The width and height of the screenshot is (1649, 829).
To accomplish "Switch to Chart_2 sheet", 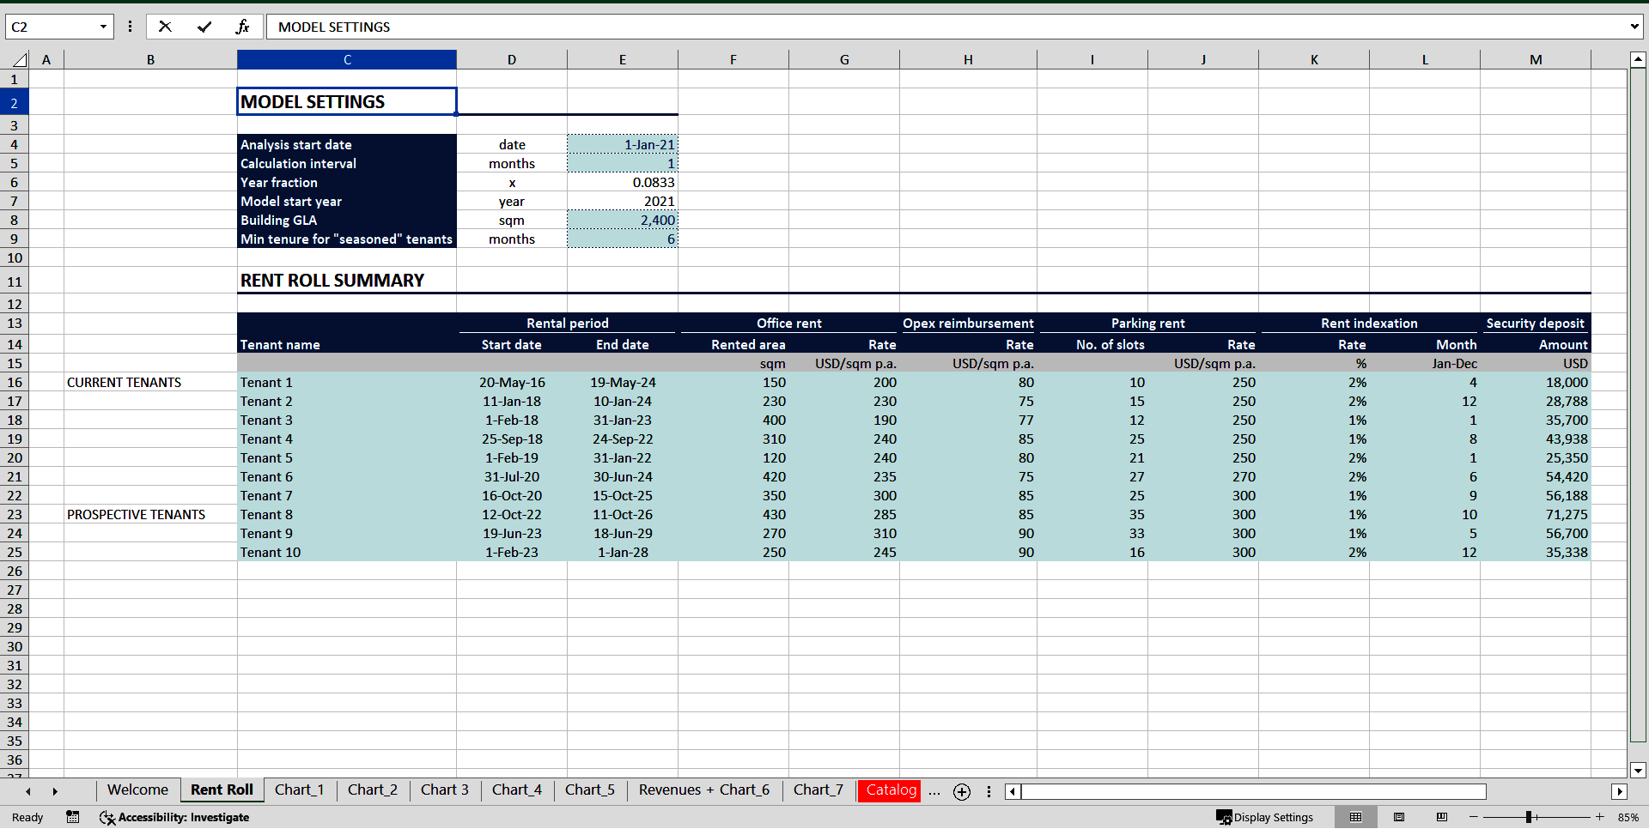I will pyautogui.click(x=373, y=790).
